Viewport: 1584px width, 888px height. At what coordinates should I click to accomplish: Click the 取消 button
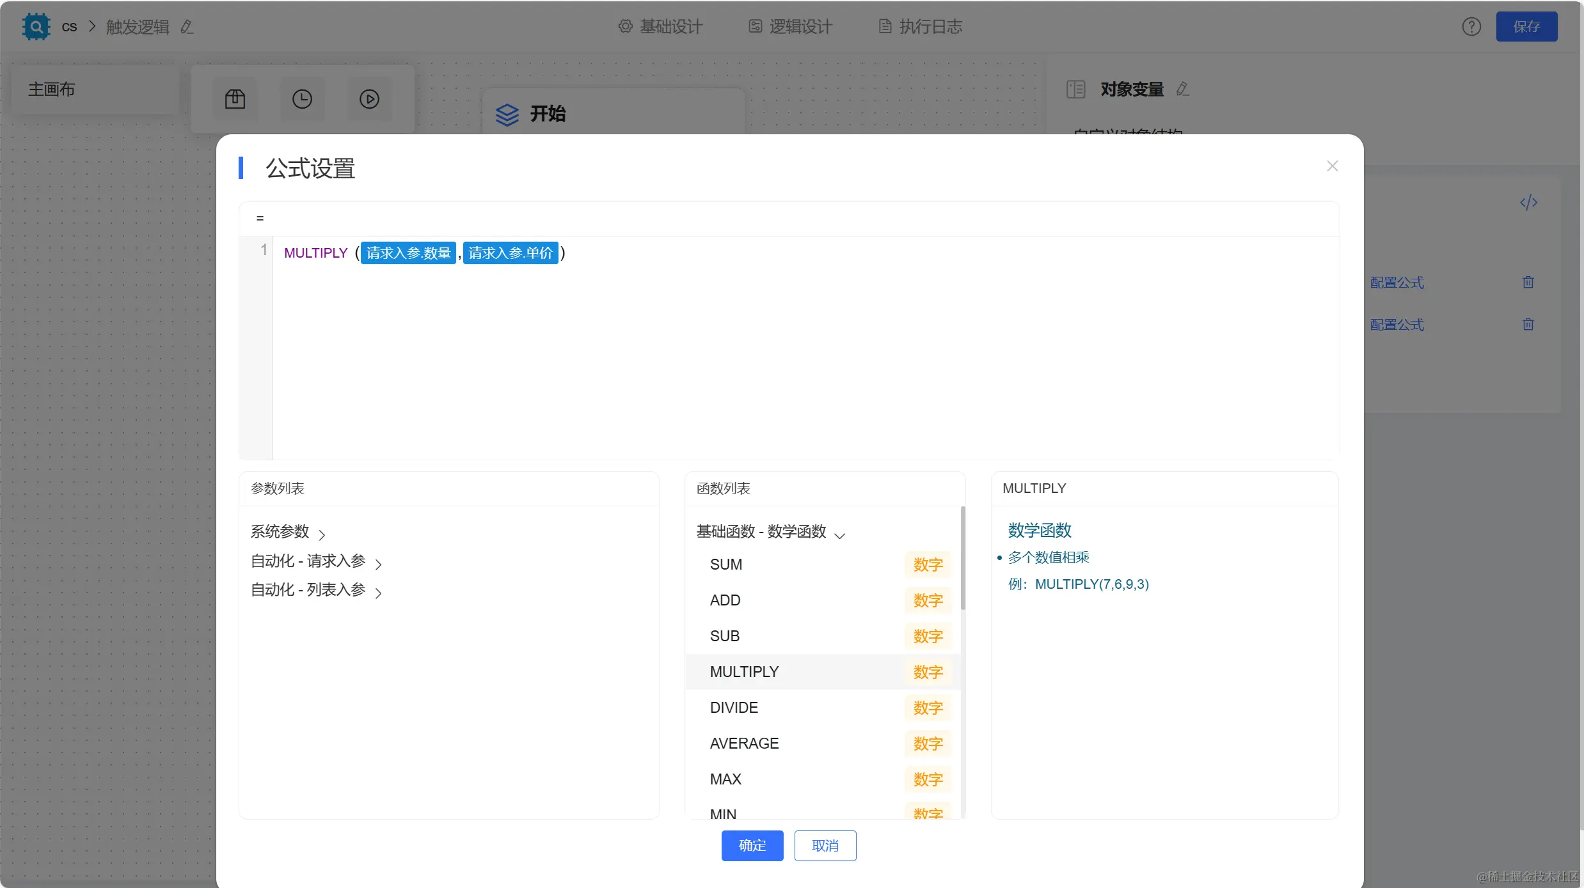[x=825, y=846]
